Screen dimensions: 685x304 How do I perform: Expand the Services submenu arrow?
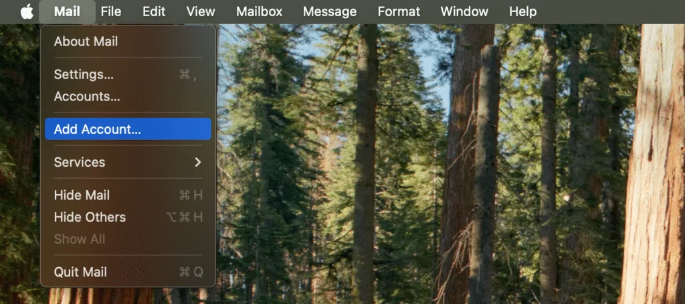click(197, 162)
